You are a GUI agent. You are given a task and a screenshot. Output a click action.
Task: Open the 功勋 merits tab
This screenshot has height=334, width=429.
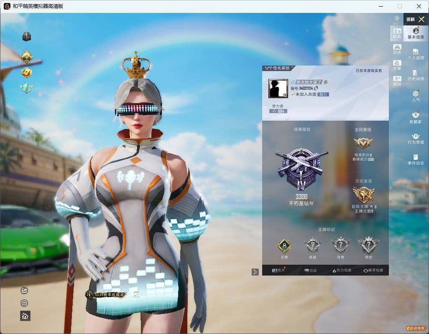(x=310, y=271)
